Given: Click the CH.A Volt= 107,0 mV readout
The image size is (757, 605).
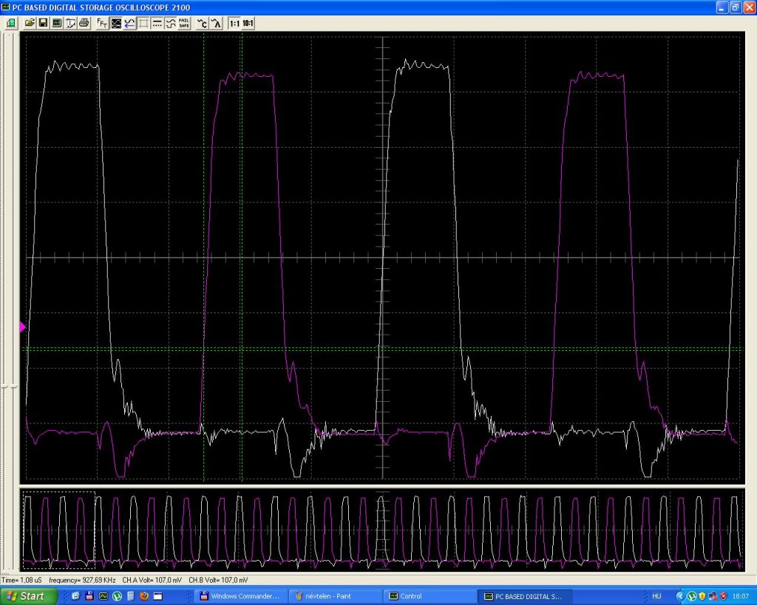Looking at the screenshot, I should tap(152, 580).
